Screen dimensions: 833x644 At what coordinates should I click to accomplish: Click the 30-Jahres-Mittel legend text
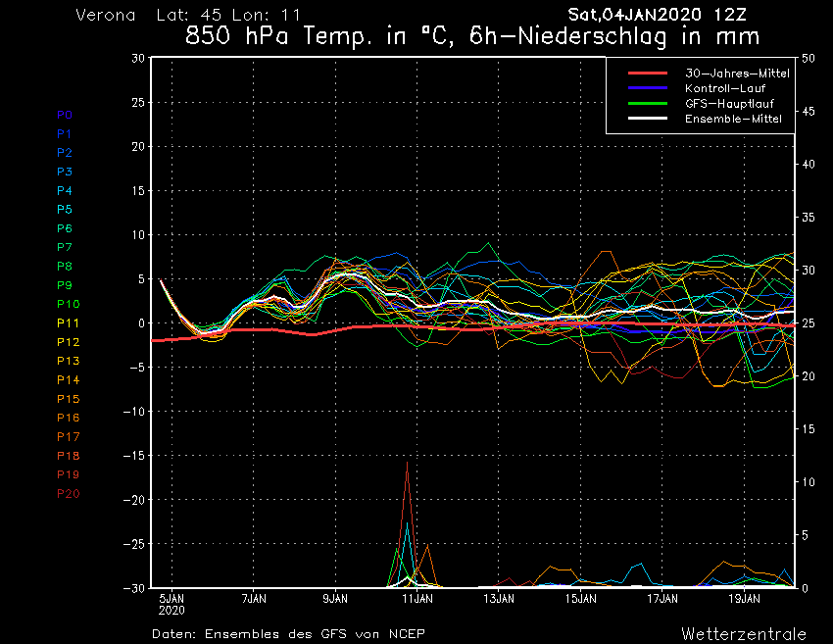737,74
